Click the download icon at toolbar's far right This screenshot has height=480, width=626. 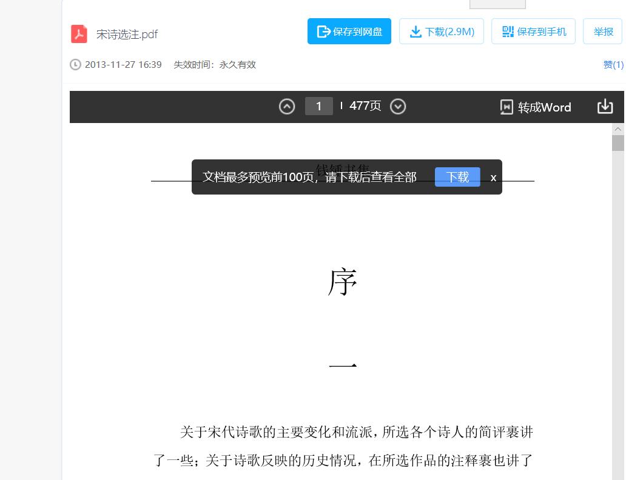[605, 106]
